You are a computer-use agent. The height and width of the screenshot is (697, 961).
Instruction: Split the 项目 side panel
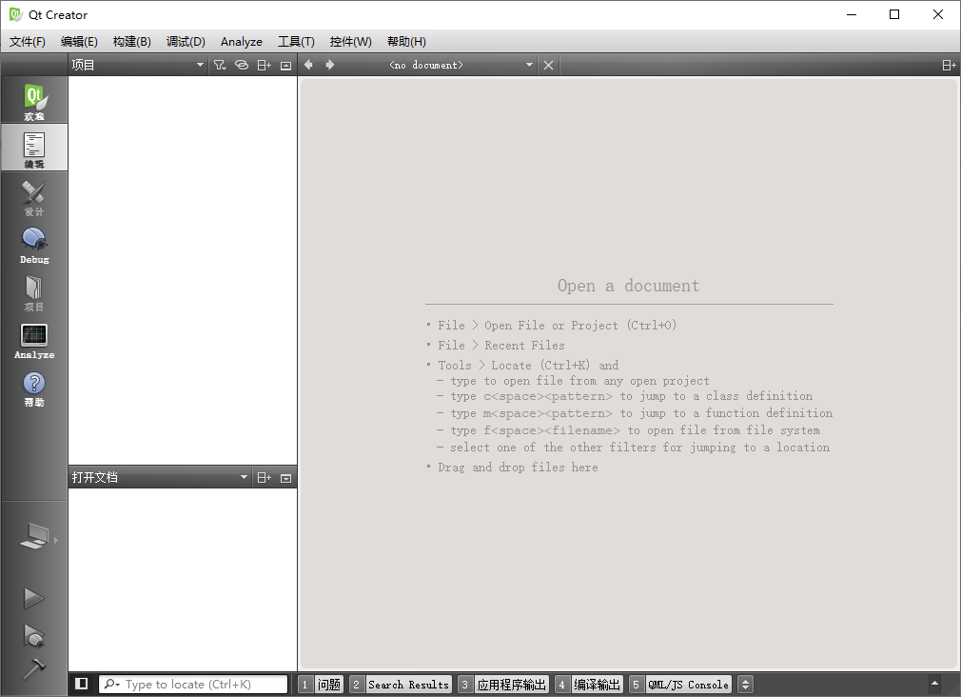click(265, 65)
